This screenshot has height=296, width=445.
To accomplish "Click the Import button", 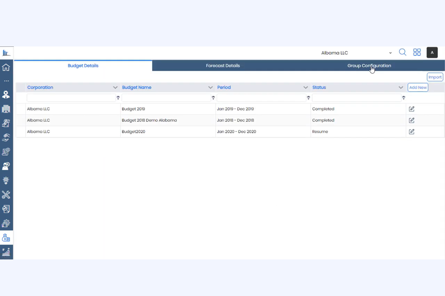I will coord(435,77).
